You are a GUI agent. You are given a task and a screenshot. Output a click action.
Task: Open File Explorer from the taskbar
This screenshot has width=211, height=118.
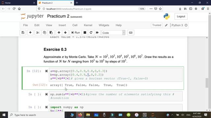[88, 115]
